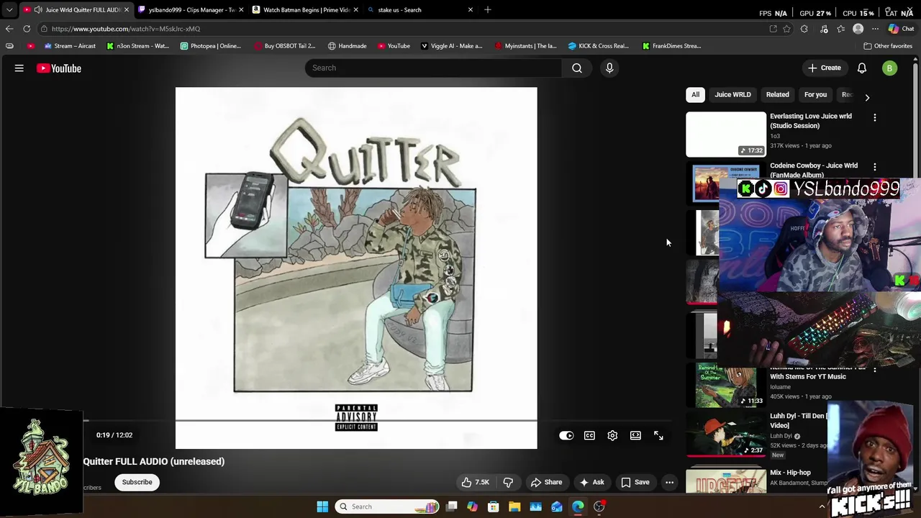Click the address bar URL
This screenshot has width=921, height=518.
(126, 29)
